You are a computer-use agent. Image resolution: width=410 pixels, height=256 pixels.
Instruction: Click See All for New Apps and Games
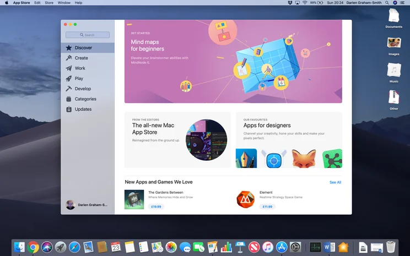(x=335, y=182)
